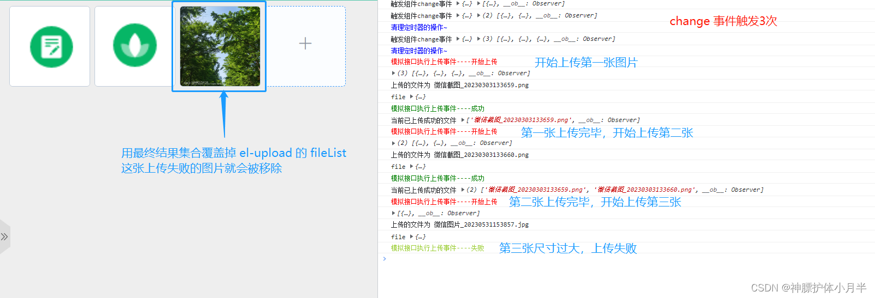
Task: Expand the collapsed side panel double-chevron handle
Action: click(4, 236)
